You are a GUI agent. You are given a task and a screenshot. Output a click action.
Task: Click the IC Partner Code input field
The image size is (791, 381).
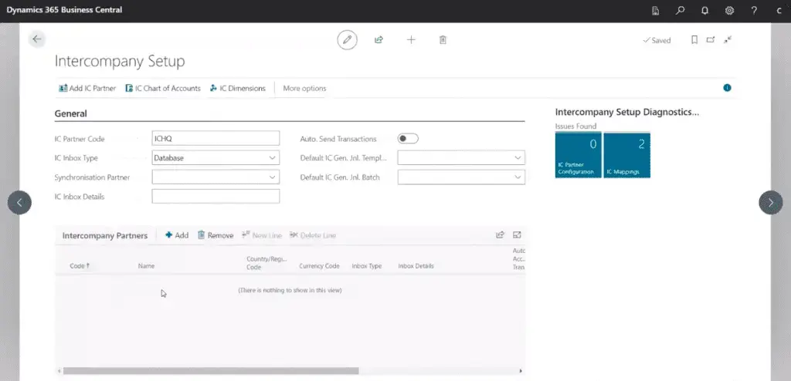pyautogui.click(x=216, y=139)
